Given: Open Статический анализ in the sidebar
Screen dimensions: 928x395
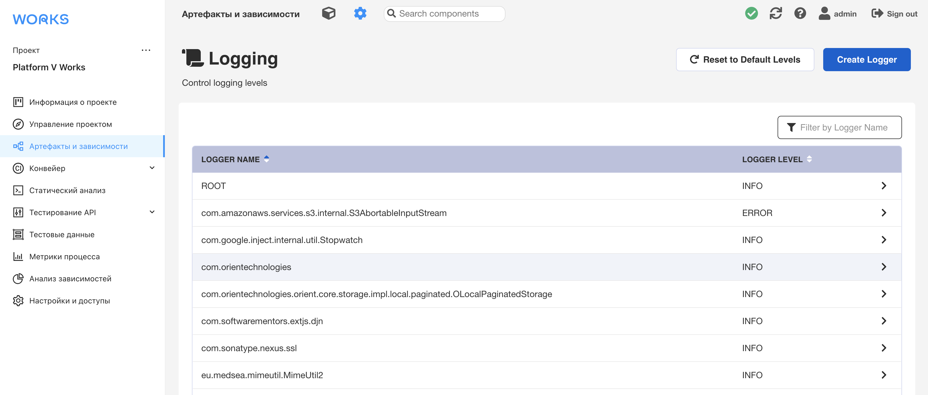Looking at the screenshot, I should pos(67,191).
